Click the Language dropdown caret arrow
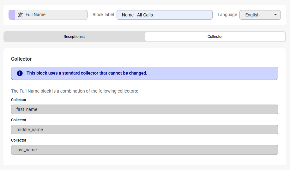 (275, 15)
